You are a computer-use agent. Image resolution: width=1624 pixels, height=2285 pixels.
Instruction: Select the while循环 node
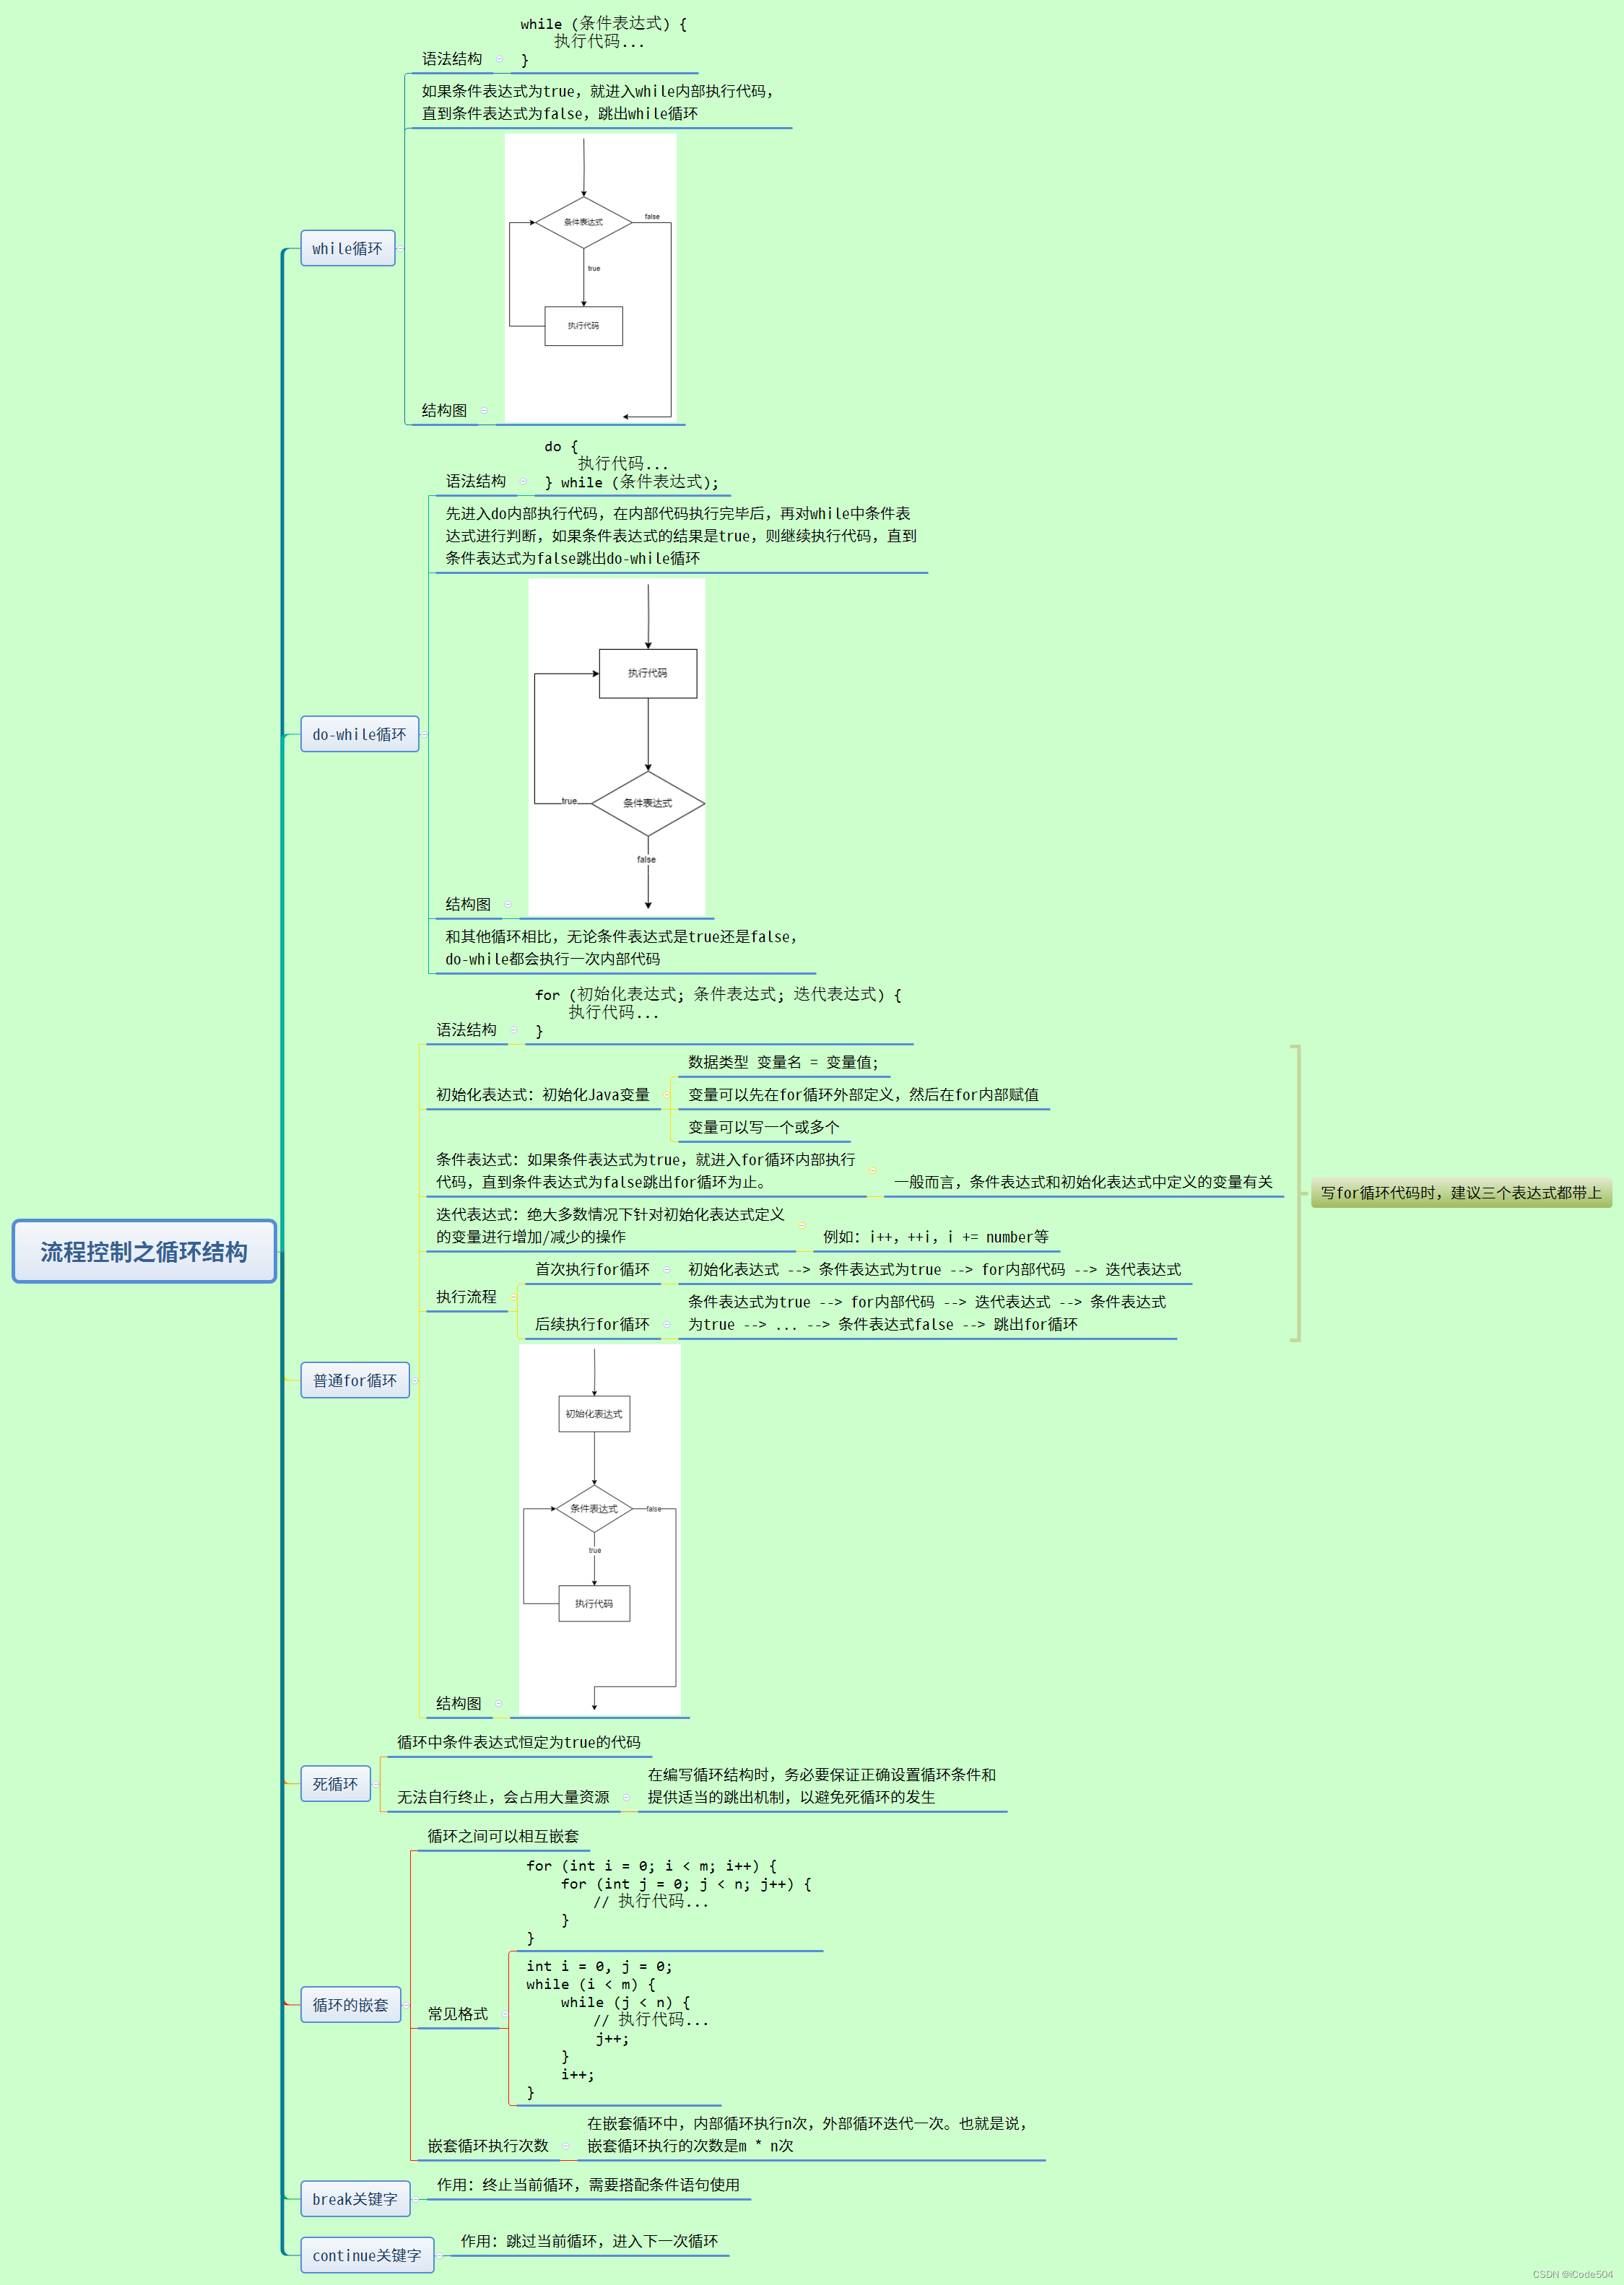[347, 248]
